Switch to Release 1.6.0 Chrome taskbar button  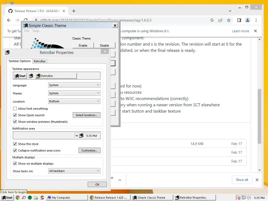coord(110,198)
